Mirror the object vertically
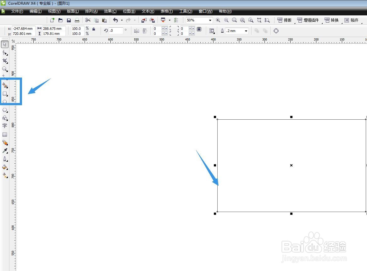The image size is (367, 271). [145, 31]
